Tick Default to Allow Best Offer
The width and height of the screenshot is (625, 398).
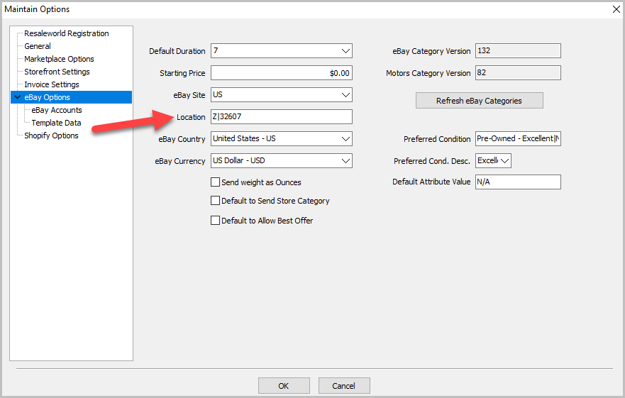click(215, 220)
